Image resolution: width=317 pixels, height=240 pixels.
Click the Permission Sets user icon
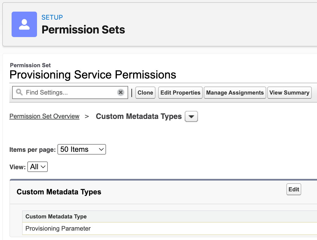tap(24, 24)
